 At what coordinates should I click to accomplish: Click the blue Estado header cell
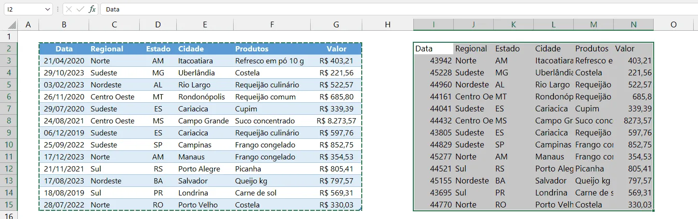[x=158, y=49]
